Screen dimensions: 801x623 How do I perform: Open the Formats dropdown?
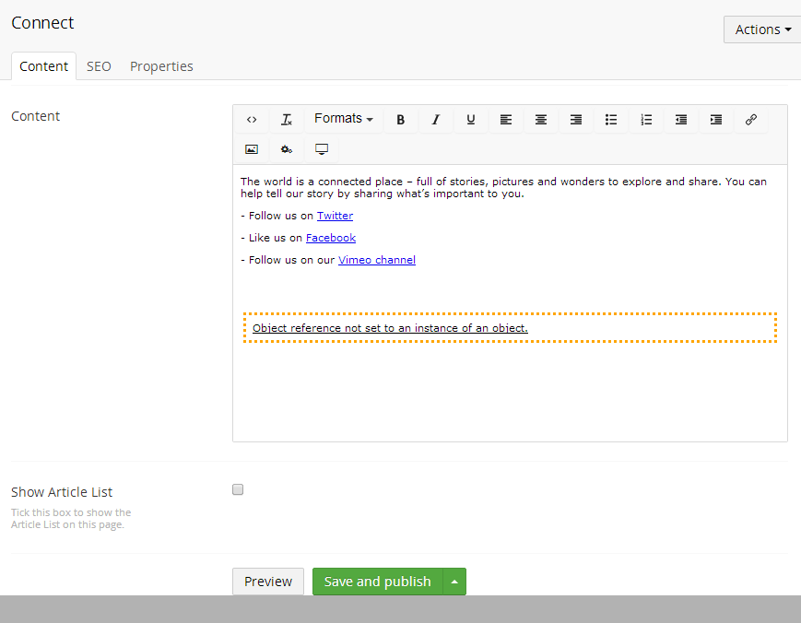(343, 119)
